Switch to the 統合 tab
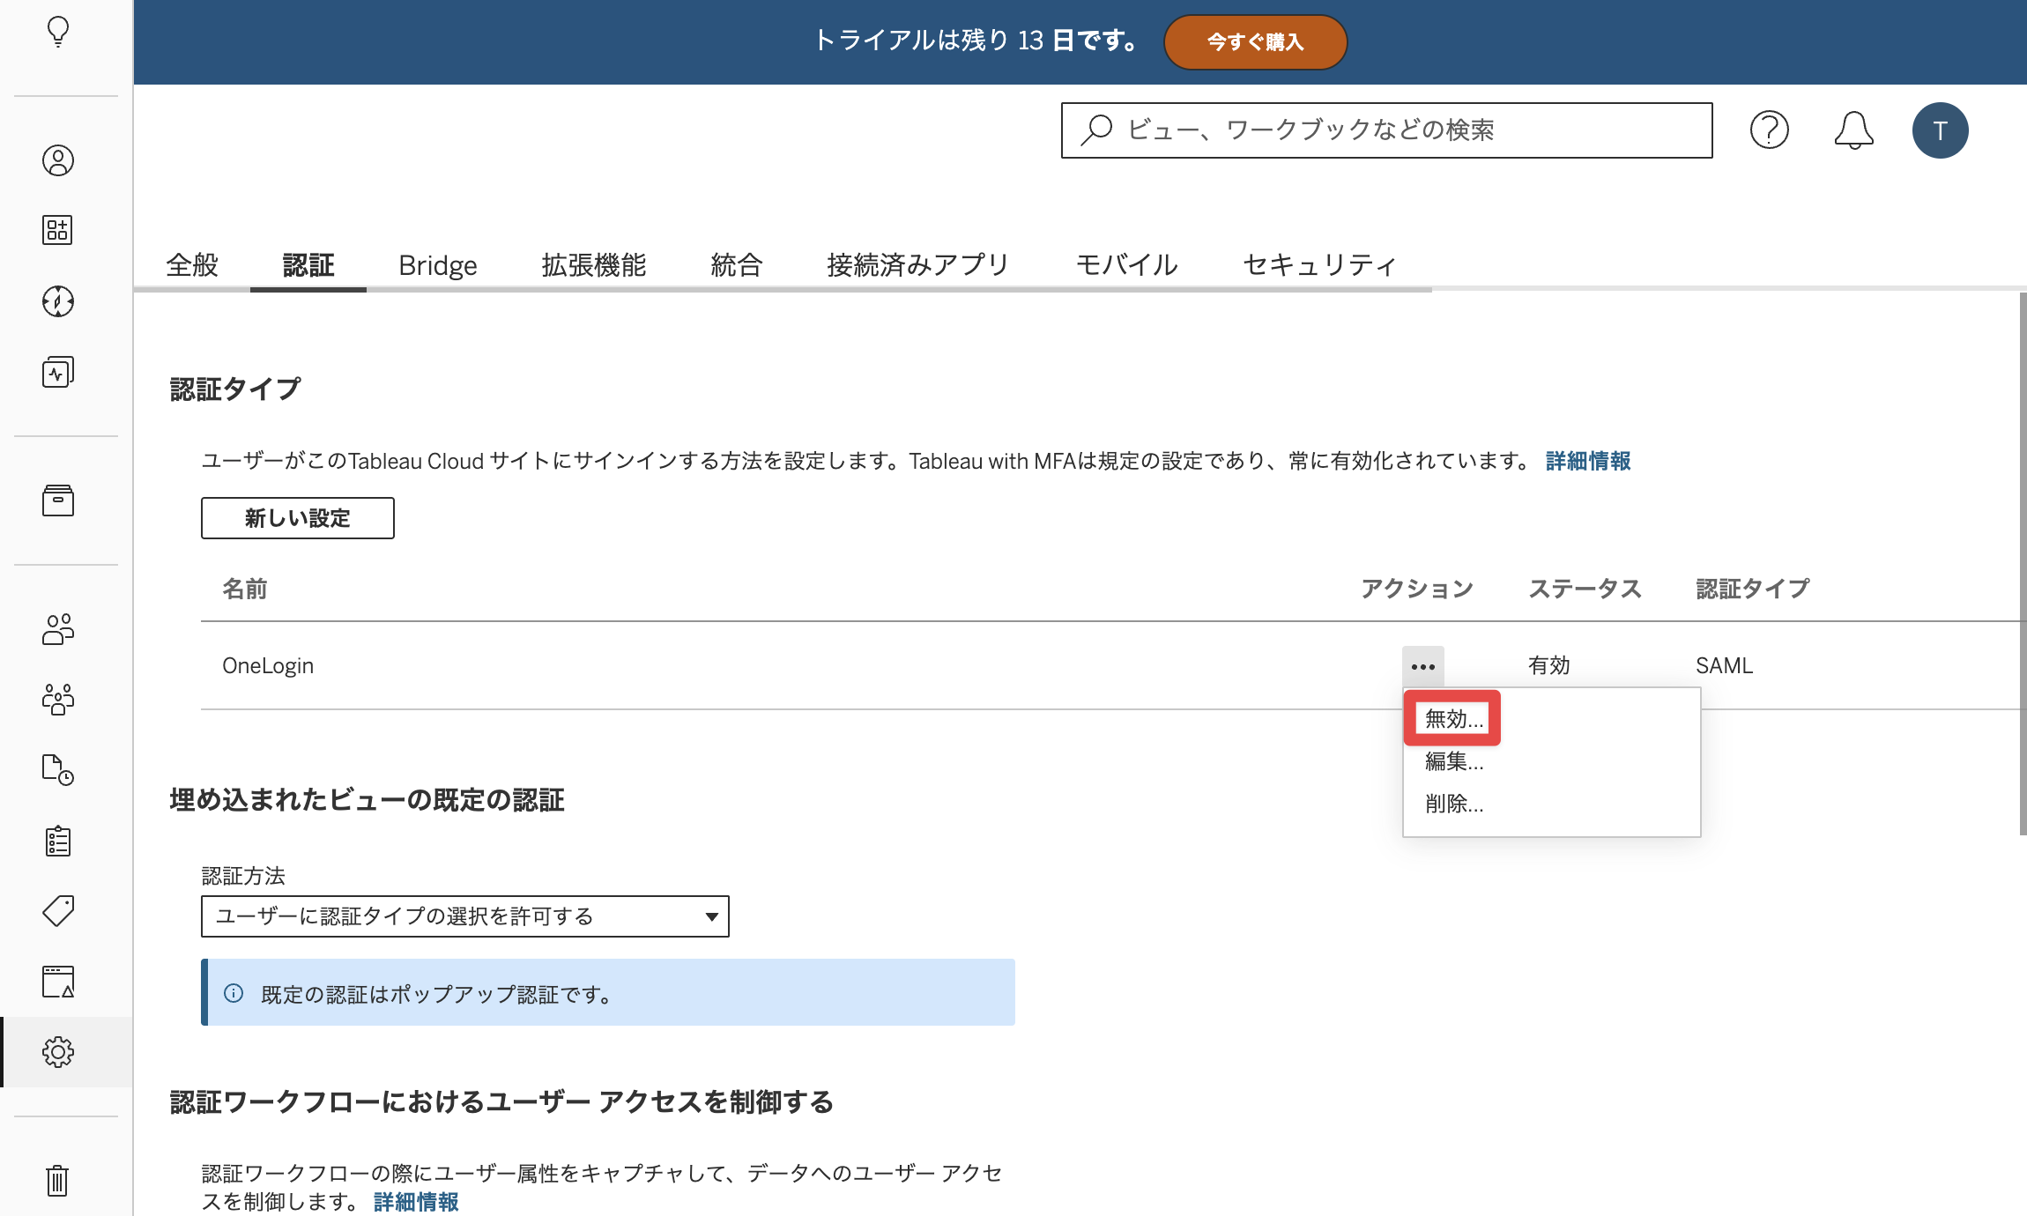The width and height of the screenshot is (2027, 1216). coord(737,265)
